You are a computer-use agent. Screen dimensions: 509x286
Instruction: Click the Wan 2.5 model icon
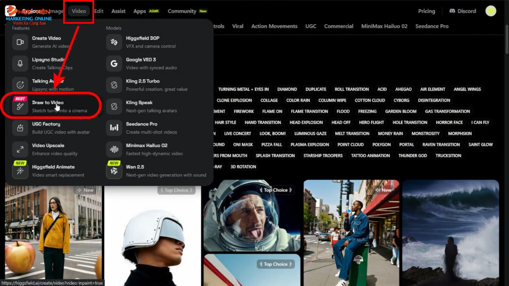point(114,171)
